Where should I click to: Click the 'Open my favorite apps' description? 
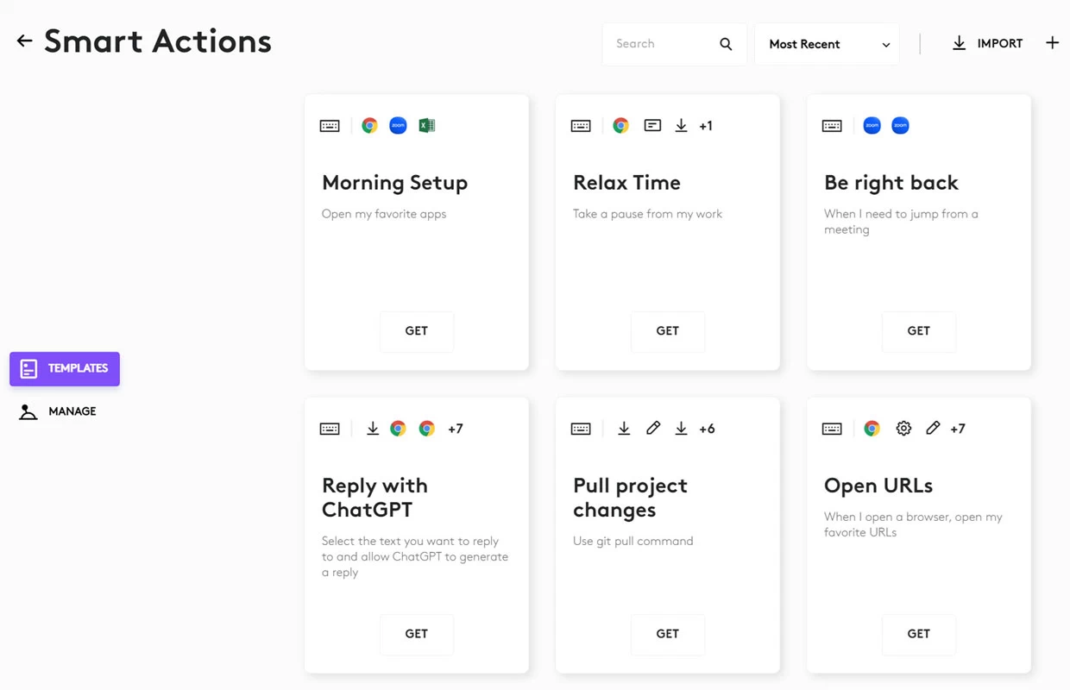(x=384, y=214)
